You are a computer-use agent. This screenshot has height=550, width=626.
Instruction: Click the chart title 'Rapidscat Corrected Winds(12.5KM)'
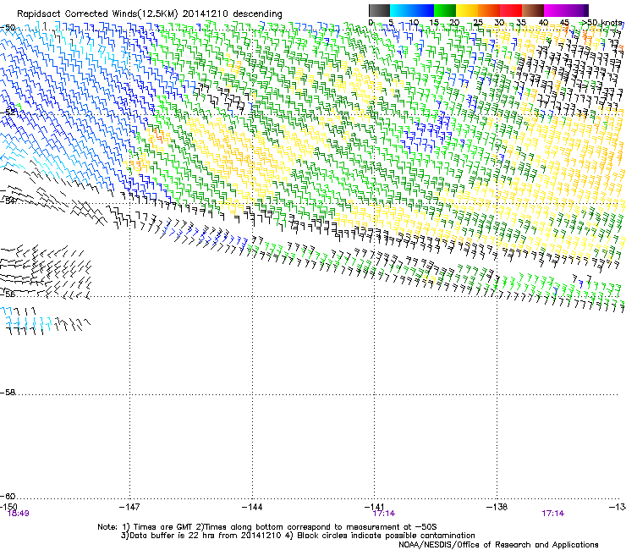[x=97, y=14]
